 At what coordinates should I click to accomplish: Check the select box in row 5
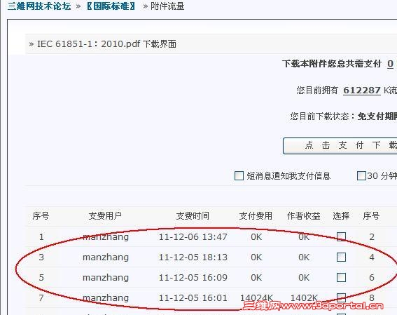tap(341, 277)
